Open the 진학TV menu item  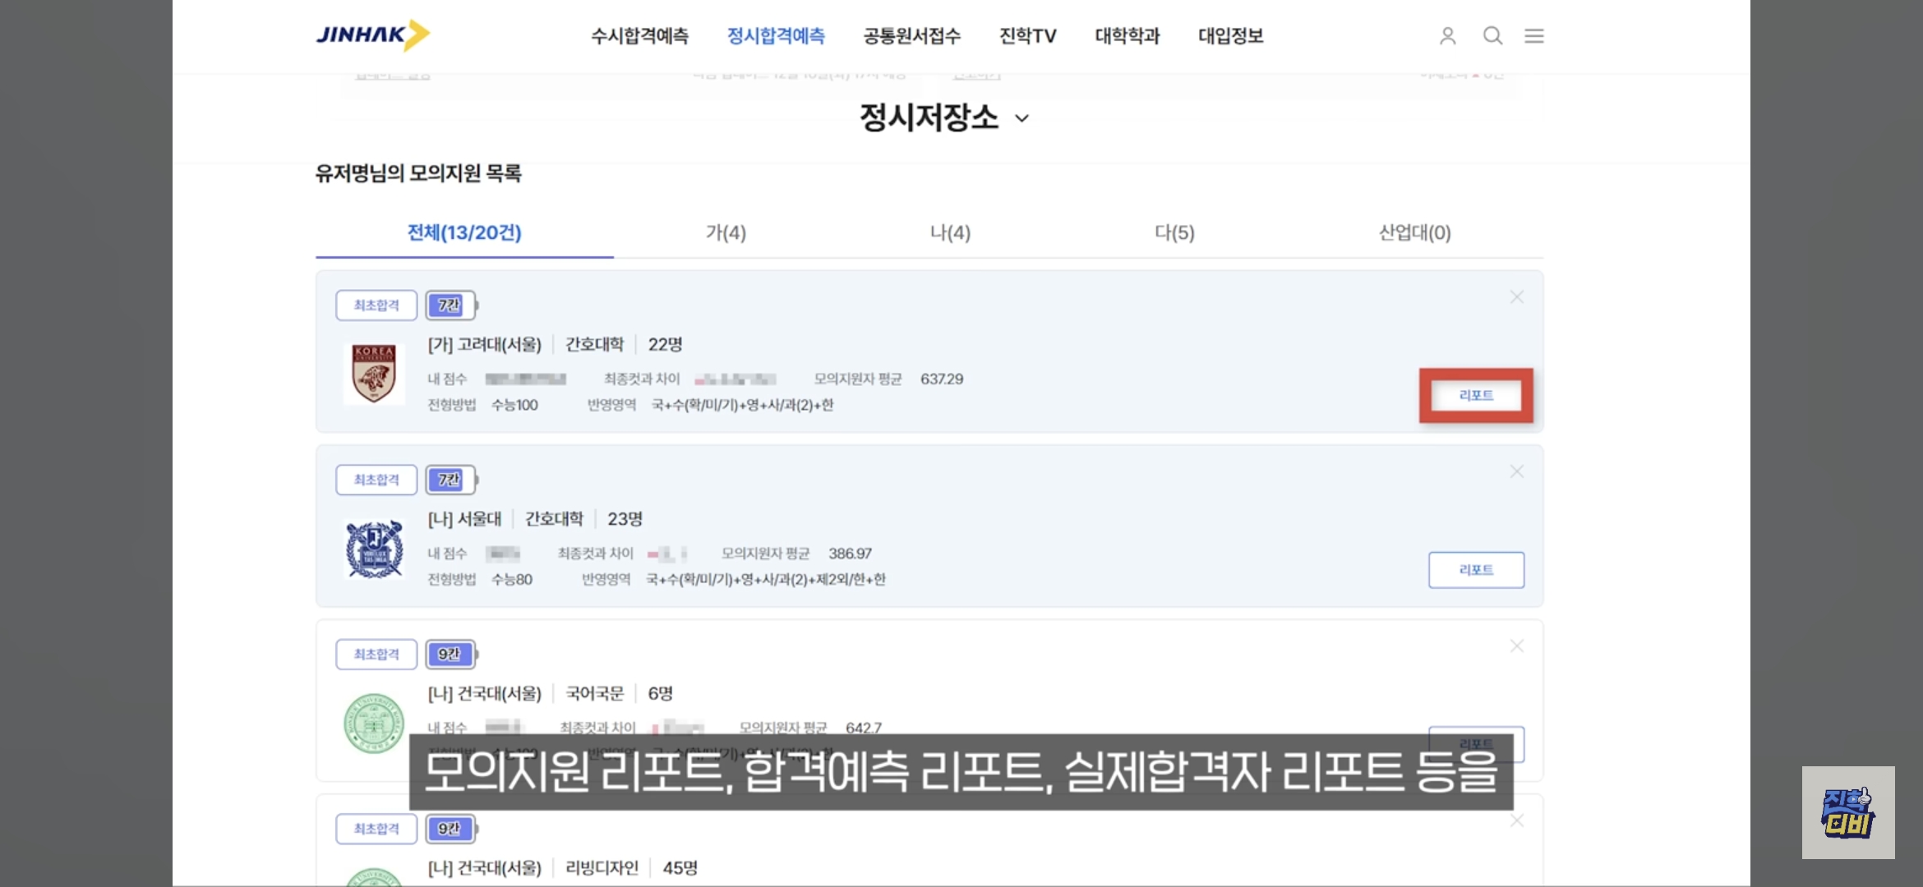tap(1027, 36)
